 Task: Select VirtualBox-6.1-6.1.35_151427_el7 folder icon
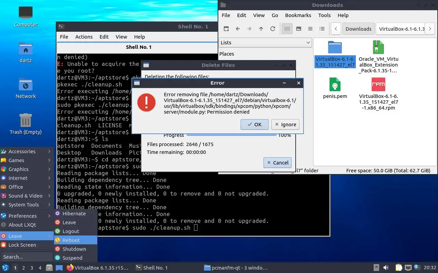[x=335, y=48]
